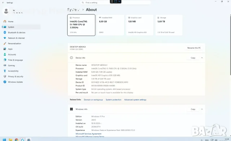Image resolution: width=231 pixels, height=141 pixels.
Task: Click the Gaming controller icon
Action: pos(5,65)
